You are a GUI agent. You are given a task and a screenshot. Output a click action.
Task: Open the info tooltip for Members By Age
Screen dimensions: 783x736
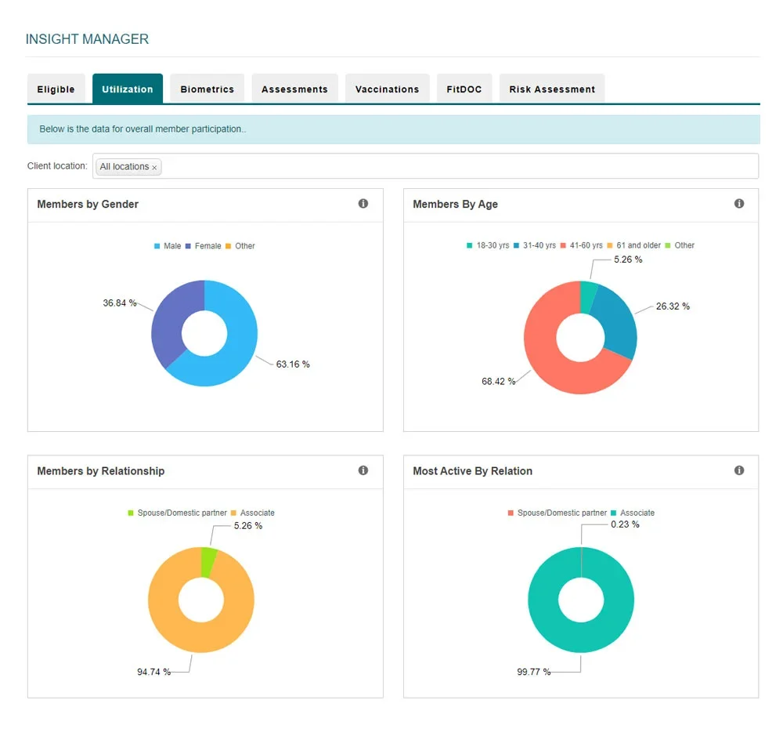(x=739, y=203)
